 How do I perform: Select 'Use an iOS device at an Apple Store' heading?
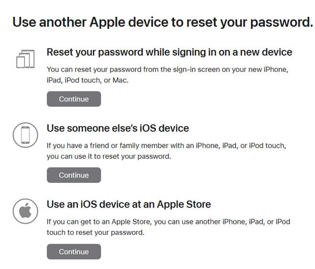pos(129,204)
